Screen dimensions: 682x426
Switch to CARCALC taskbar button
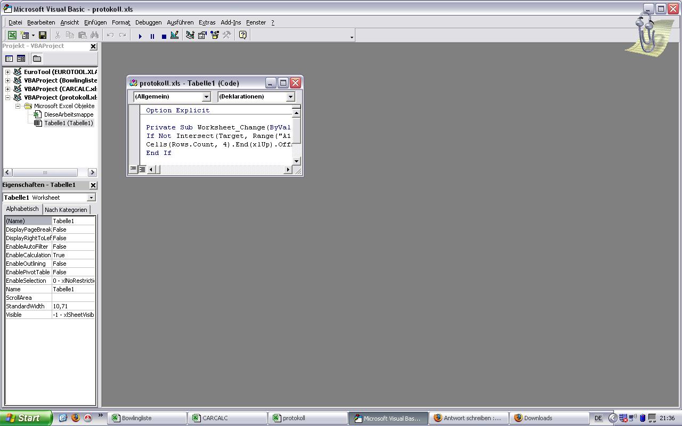[x=228, y=418]
